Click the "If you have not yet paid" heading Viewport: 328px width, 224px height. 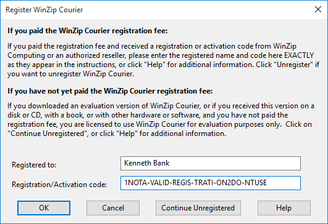[x=110, y=91]
